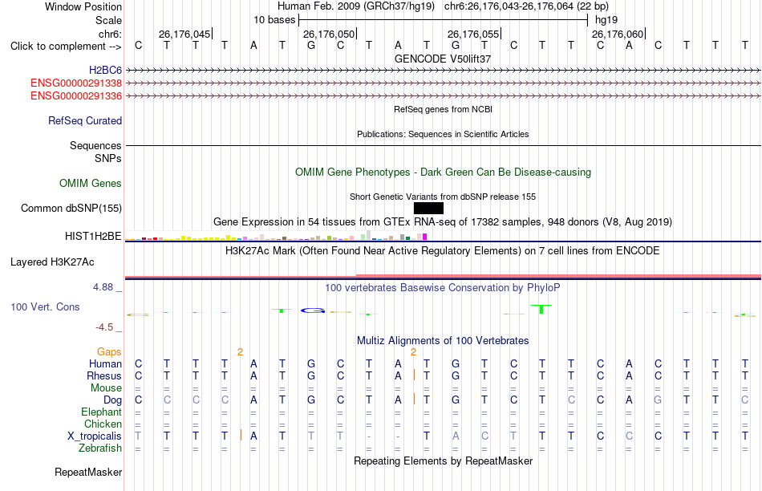Click the H3K27Ac Mark ENCODE track title

click(x=443, y=251)
